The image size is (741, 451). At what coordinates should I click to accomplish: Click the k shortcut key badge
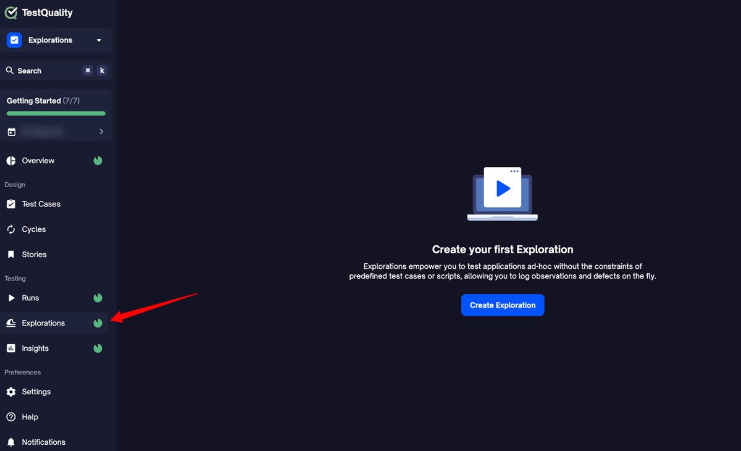(x=102, y=70)
